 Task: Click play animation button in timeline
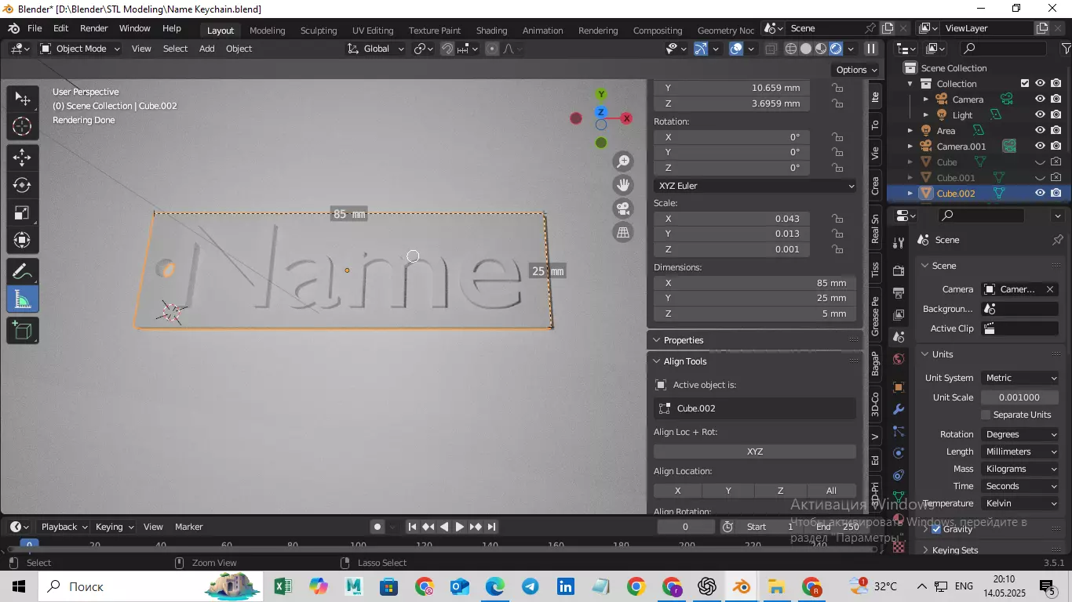coord(460,527)
